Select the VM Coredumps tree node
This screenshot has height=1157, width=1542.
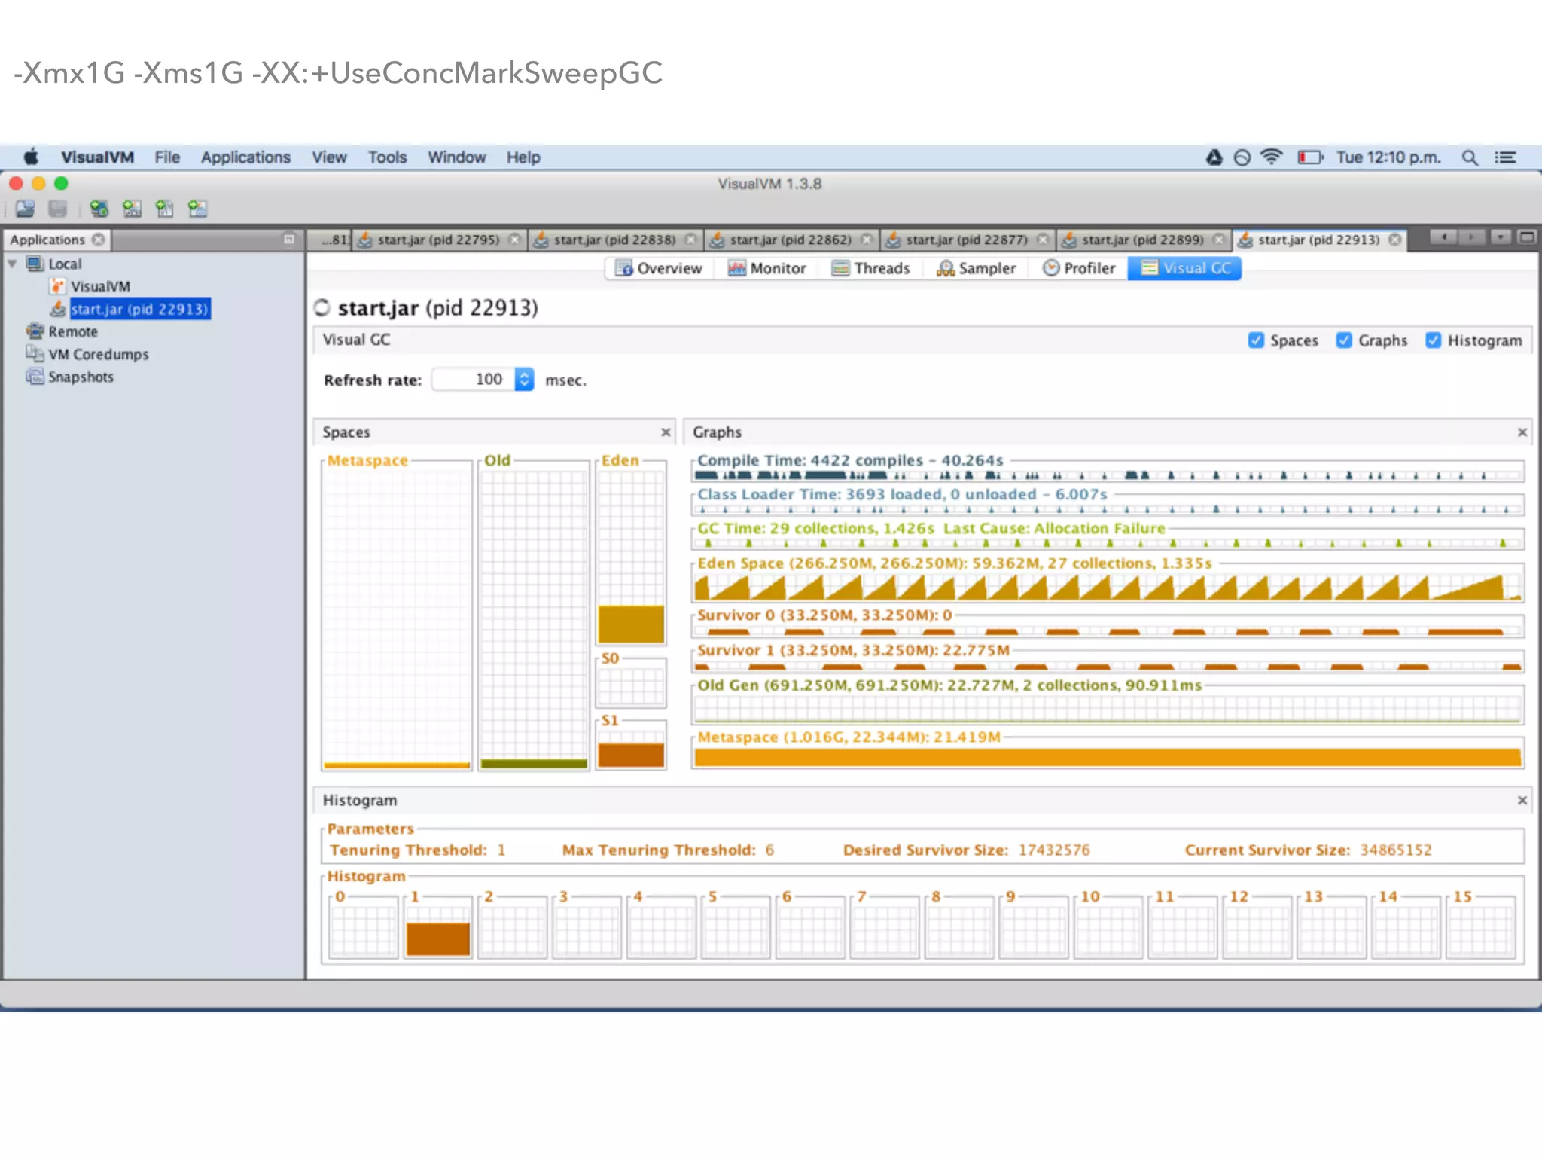click(99, 355)
